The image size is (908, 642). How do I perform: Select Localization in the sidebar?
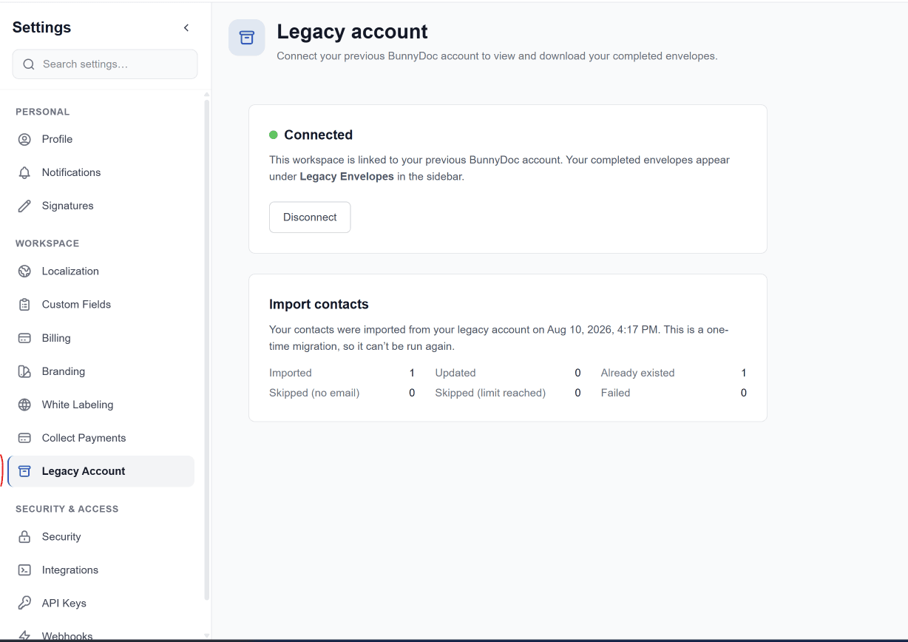click(x=101, y=271)
